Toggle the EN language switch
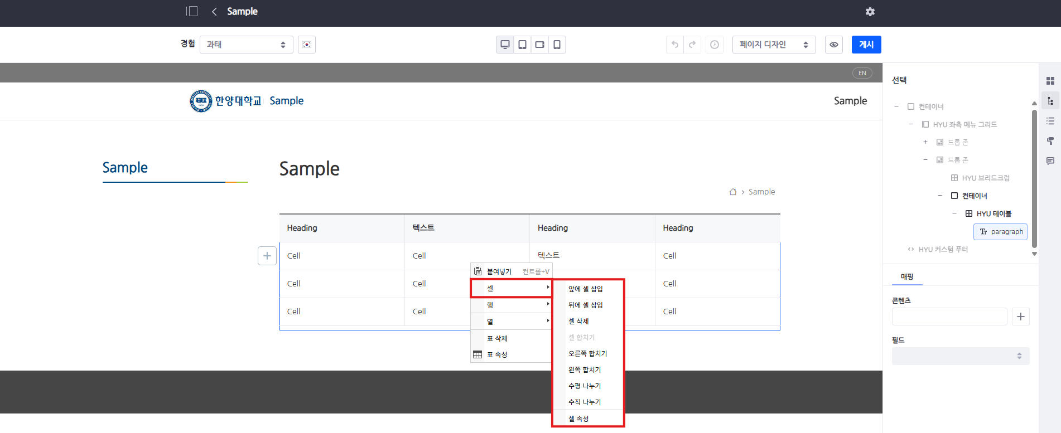The image size is (1061, 433). point(862,73)
